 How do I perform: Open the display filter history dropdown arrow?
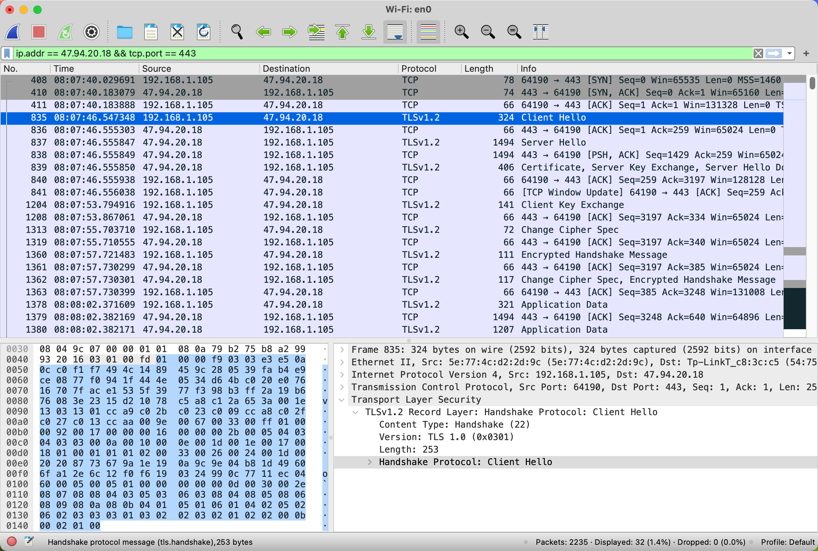(789, 53)
